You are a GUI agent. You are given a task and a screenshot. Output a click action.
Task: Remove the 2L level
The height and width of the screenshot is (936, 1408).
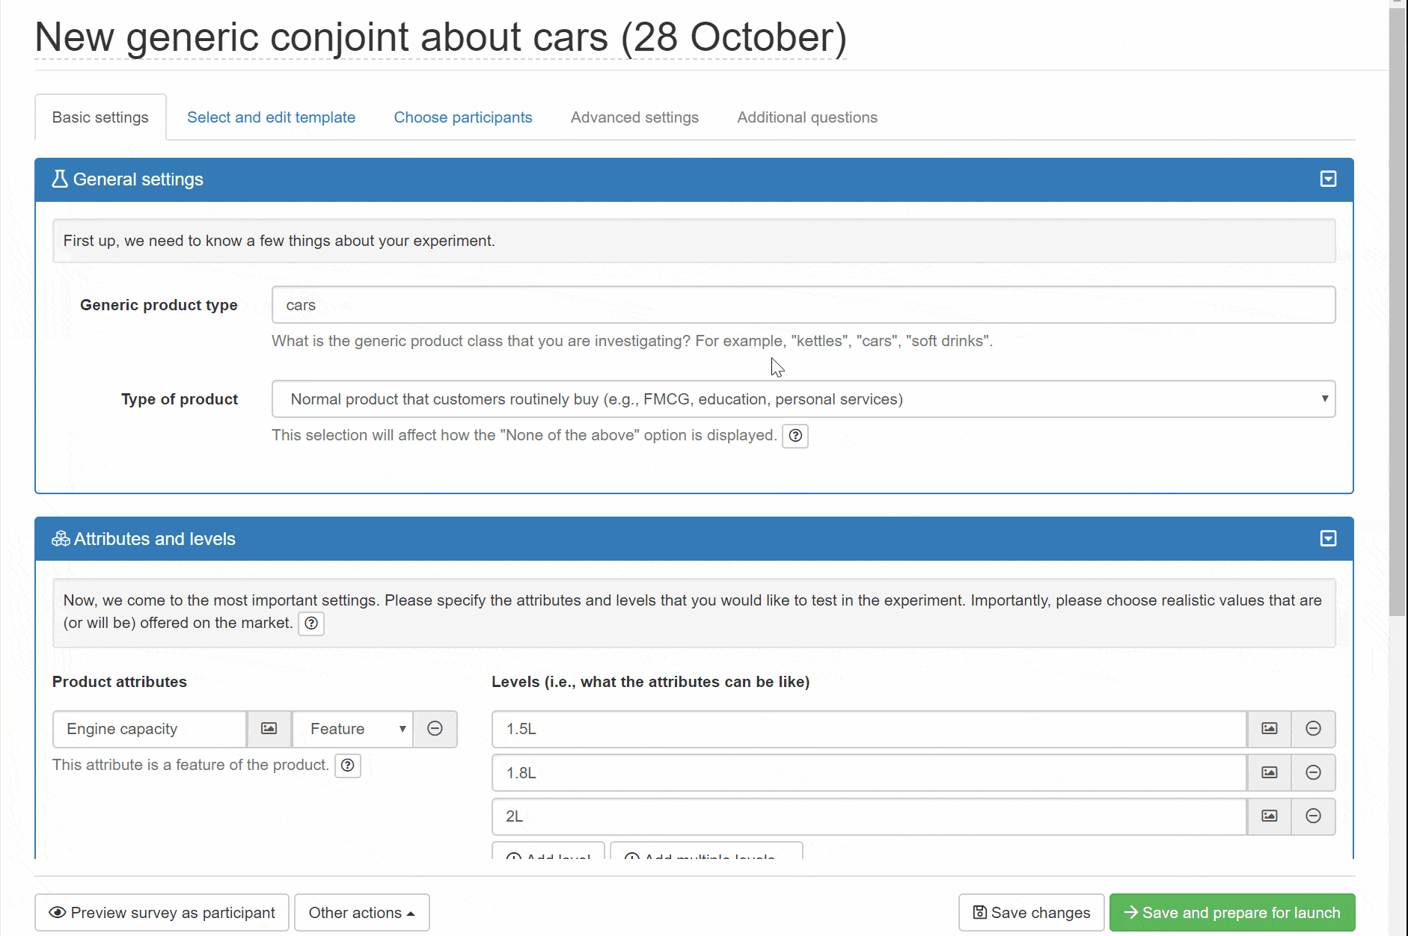point(1313,816)
